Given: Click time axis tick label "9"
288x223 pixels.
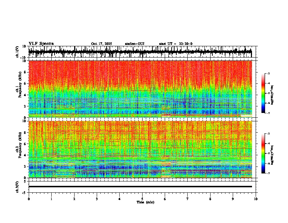Looking at the screenshot, I should [233, 199].
